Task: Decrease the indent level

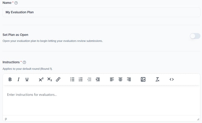Action: [x=89, y=79]
